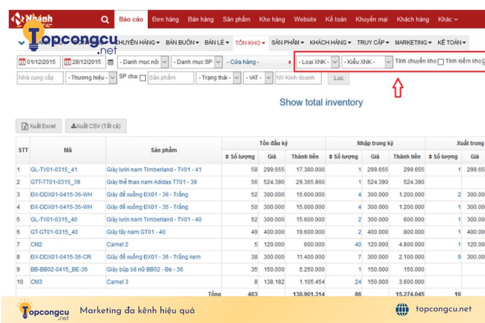485x323 pixels.
Task: Open the Kho hàng menu
Action: point(272,19)
